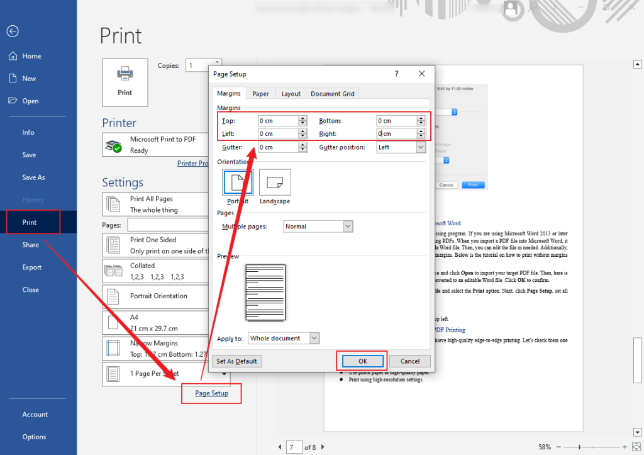The height and width of the screenshot is (455, 644).
Task: Select Portrait orientation in Page Setup
Action: pyautogui.click(x=237, y=182)
